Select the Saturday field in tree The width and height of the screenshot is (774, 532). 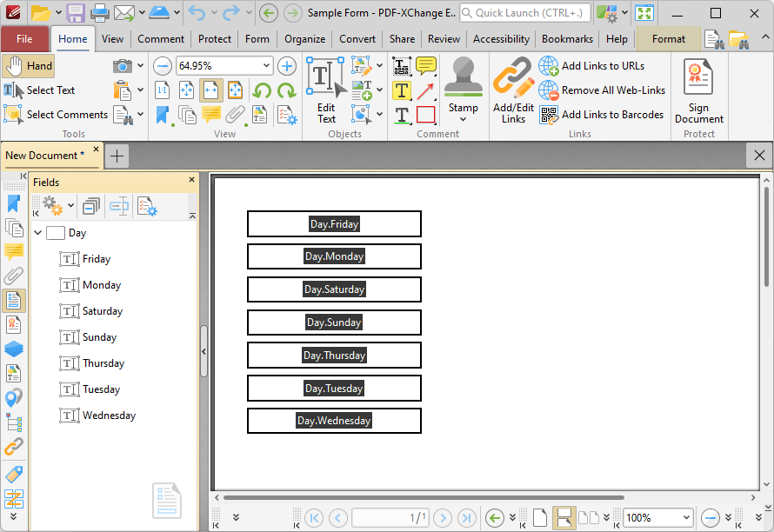coord(102,311)
